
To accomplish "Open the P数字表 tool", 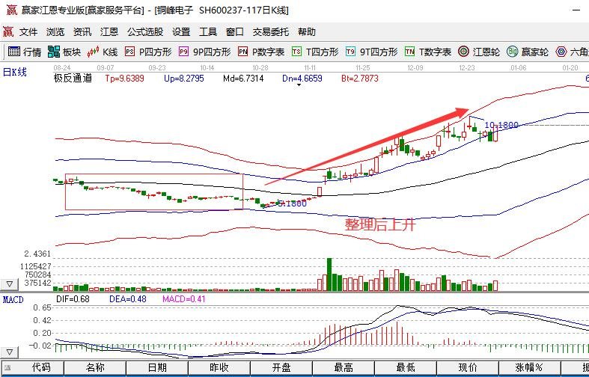I will coord(261,52).
